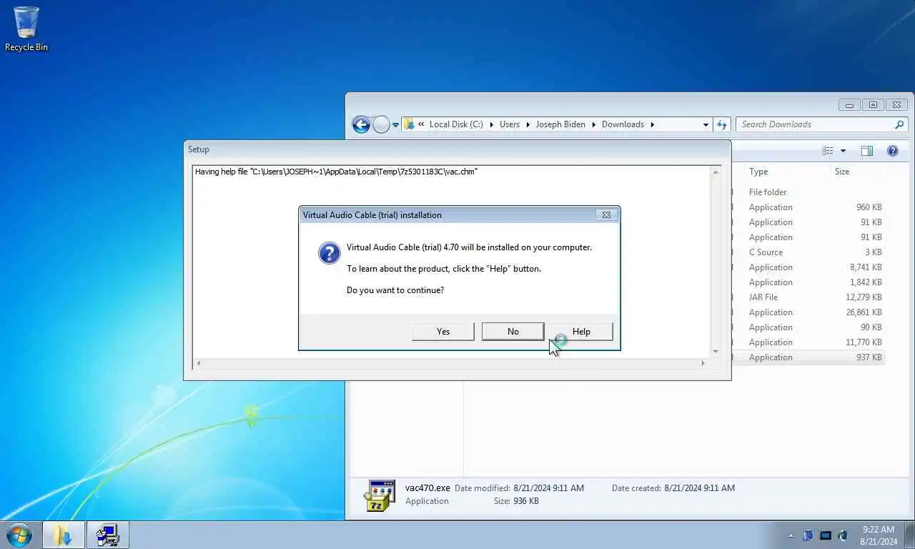The image size is (915, 549).
Task: Select the 937 KB Application row
Action: (x=808, y=357)
